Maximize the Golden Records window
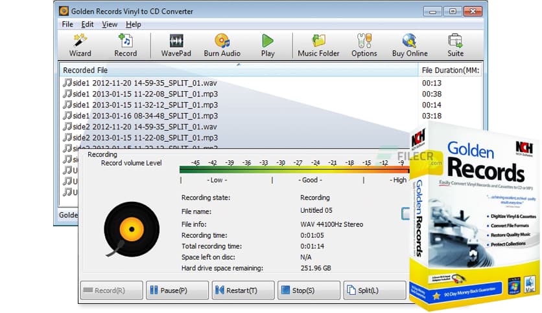This screenshot has height=313, width=542. point(453,12)
